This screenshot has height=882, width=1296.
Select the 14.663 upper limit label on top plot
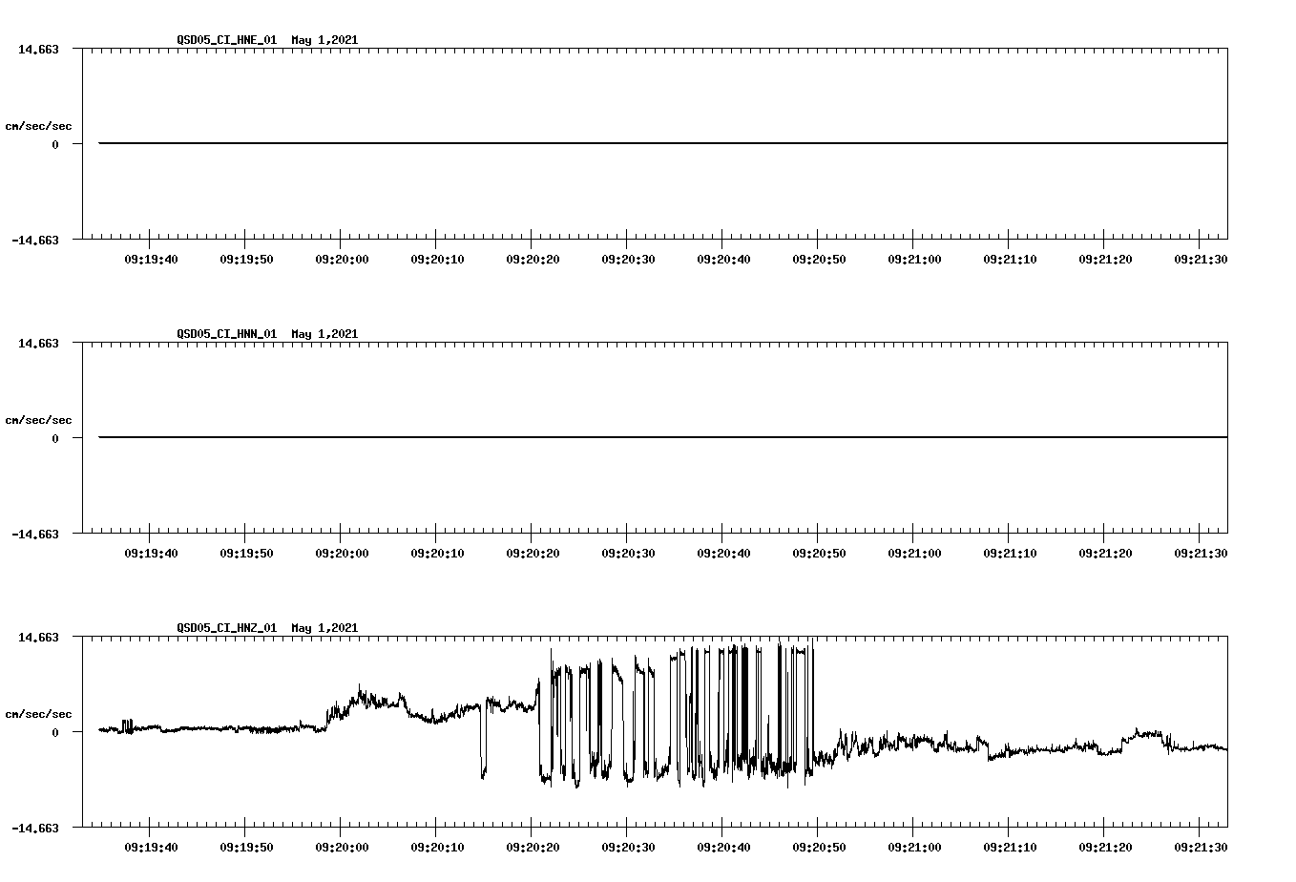[x=39, y=48]
